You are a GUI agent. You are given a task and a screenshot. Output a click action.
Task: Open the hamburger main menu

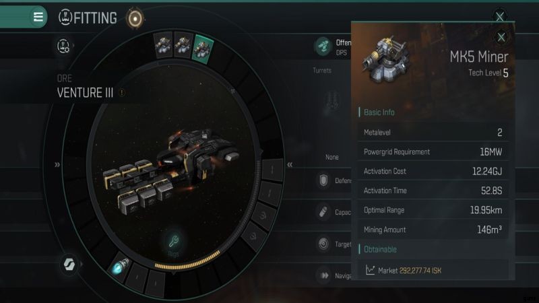[x=38, y=16]
